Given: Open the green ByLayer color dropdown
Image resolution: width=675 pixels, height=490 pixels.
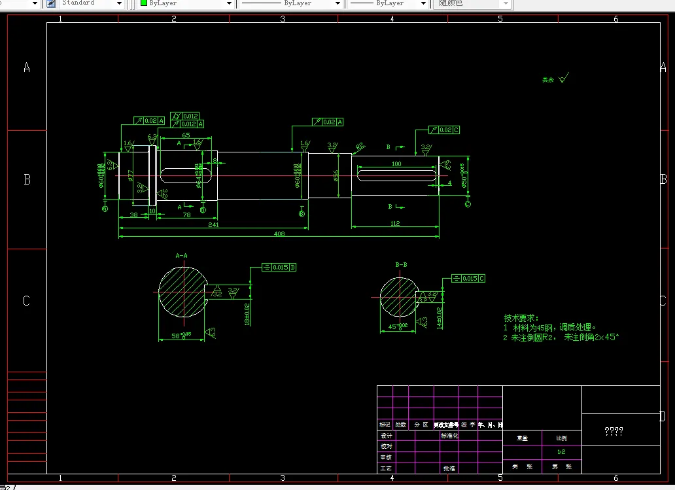Looking at the screenshot, I should [x=229, y=3].
